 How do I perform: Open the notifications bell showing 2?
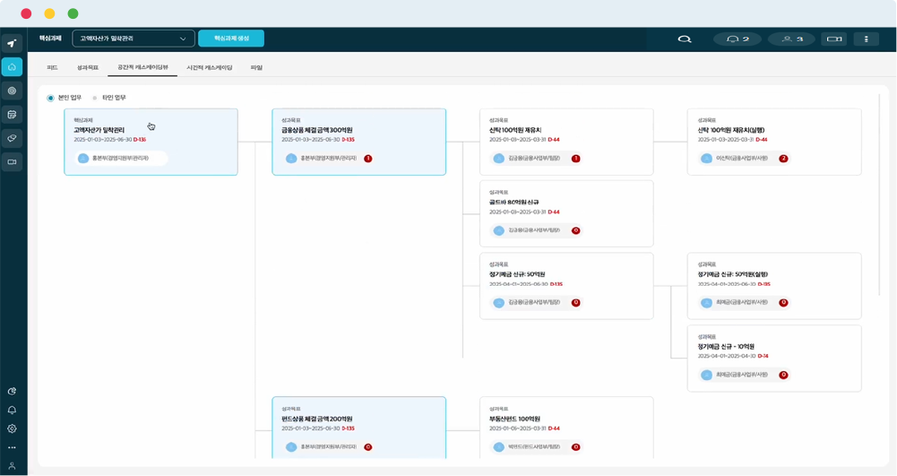(x=737, y=39)
